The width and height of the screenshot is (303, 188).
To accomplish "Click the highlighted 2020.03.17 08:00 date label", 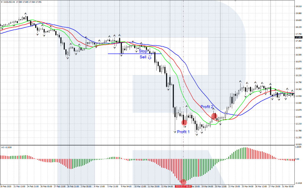I will tap(183, 186).
